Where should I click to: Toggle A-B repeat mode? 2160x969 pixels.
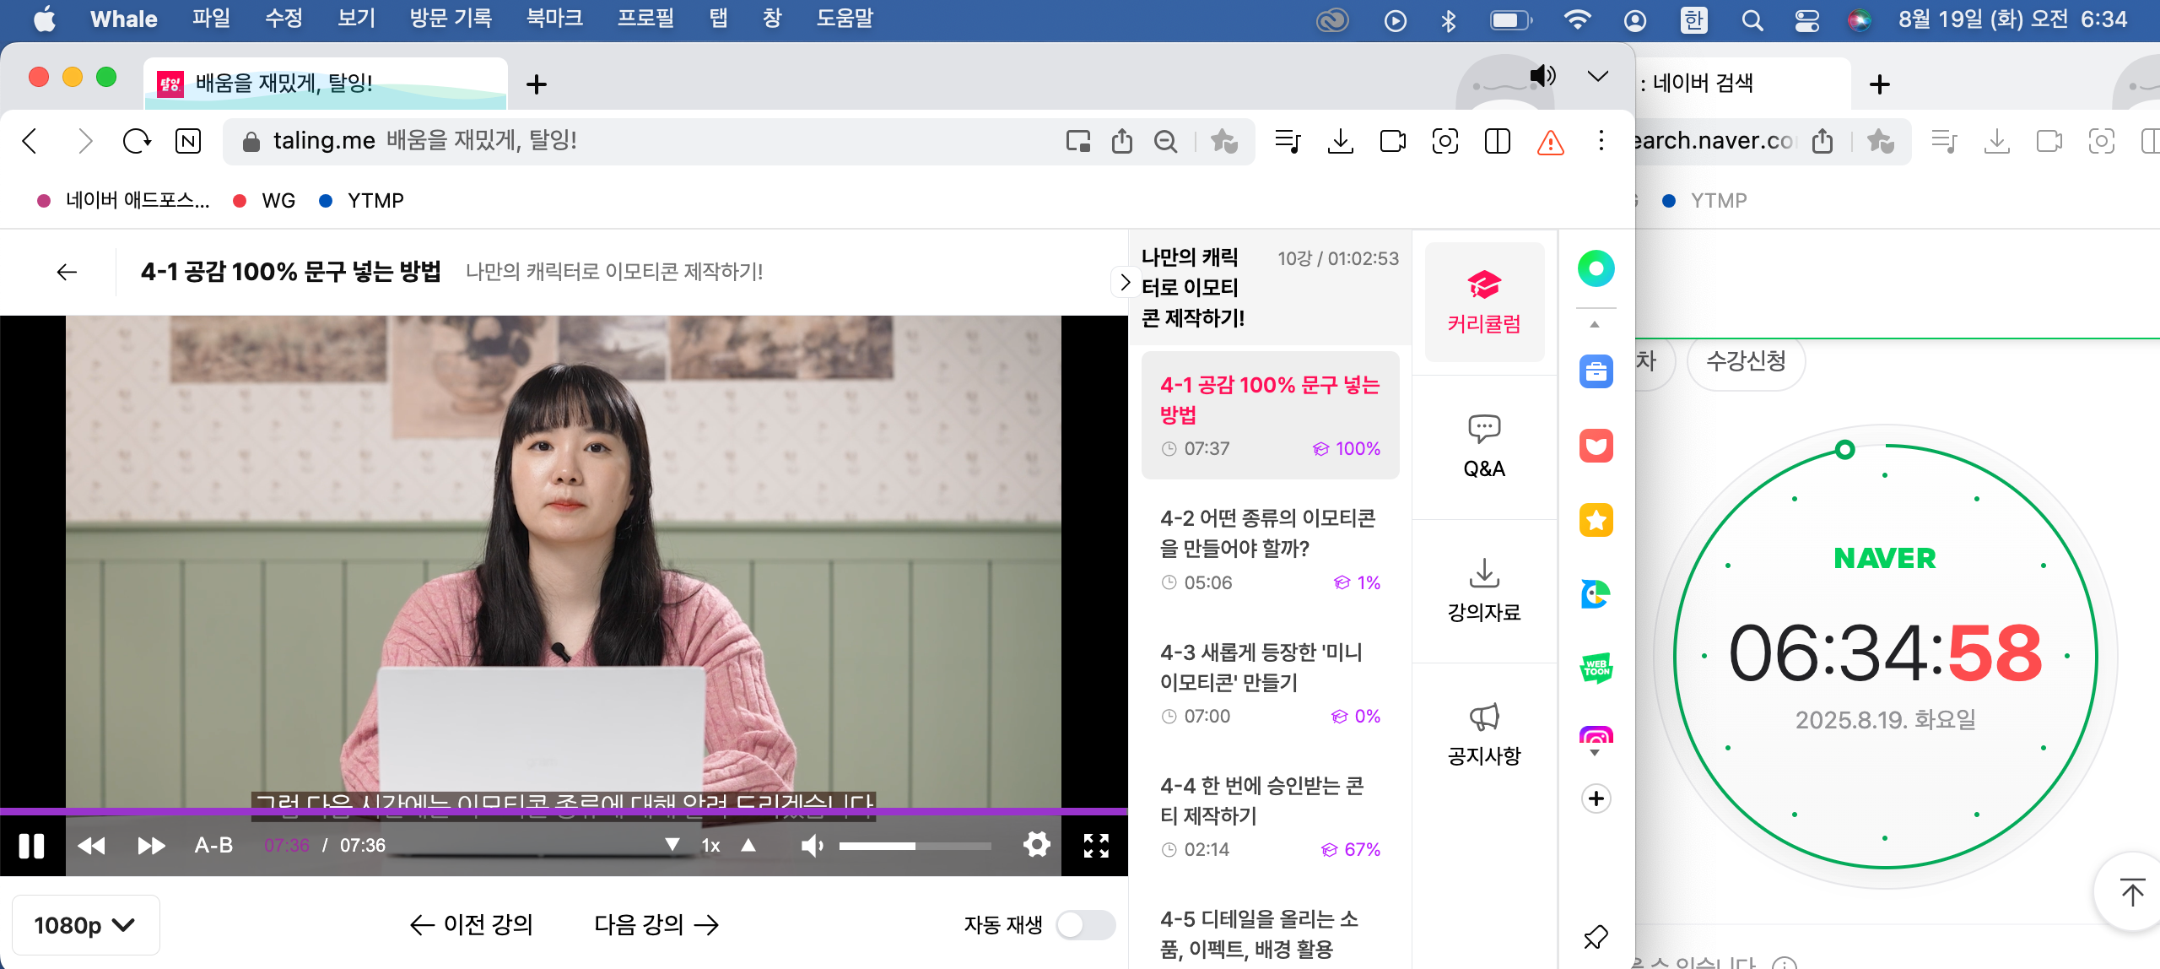213,845
